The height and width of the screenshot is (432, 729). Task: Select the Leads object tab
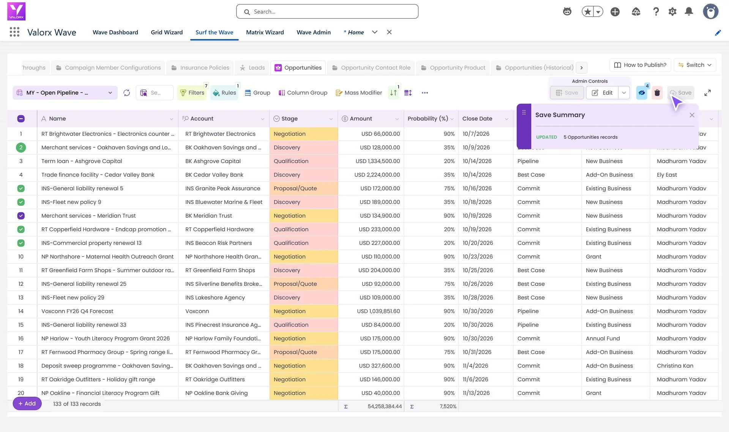(x=252, y=67)
